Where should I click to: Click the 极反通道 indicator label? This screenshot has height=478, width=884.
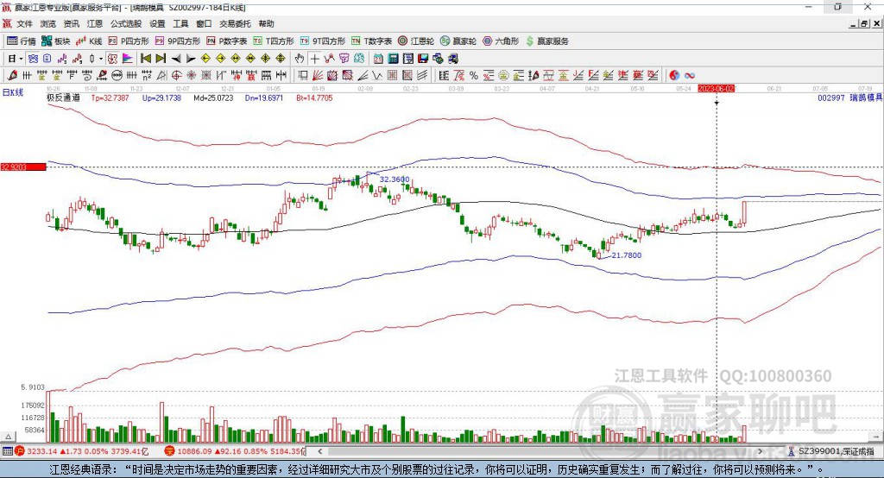tap(63, 97)
